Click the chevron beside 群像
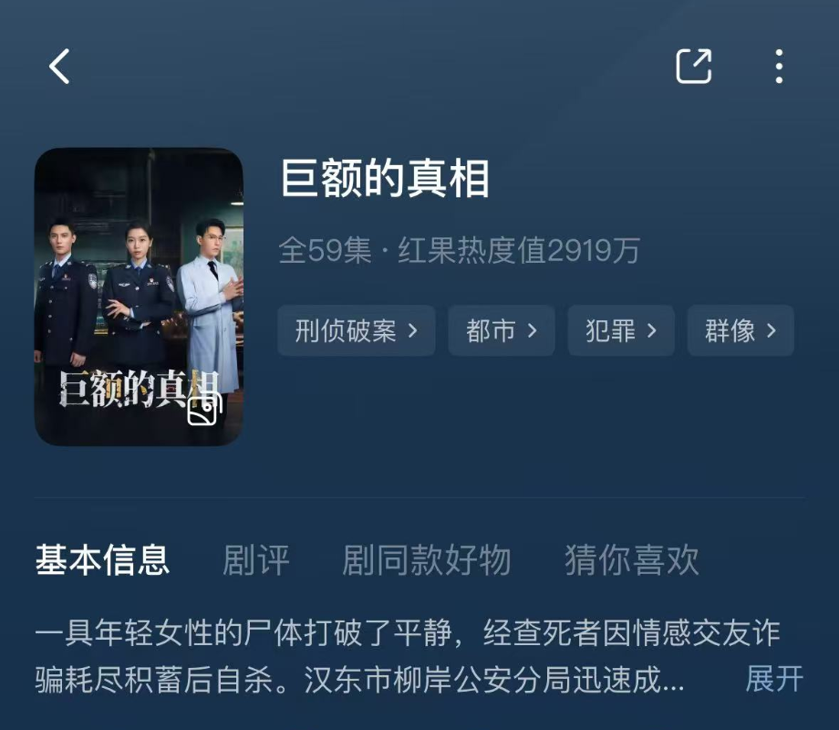839x730 pixels. coord(771,330)
